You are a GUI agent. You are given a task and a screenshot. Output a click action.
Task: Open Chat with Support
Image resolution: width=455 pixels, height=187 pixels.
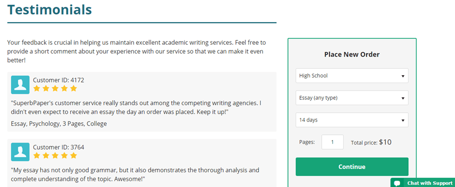(x=423, y=183)
